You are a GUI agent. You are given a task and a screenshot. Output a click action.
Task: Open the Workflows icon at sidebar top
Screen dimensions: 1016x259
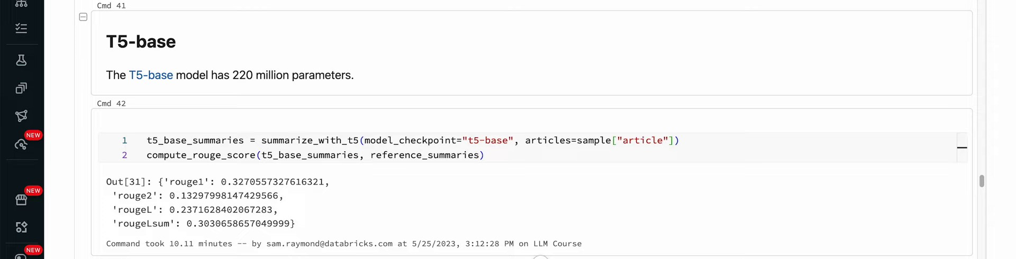point(21,4)
